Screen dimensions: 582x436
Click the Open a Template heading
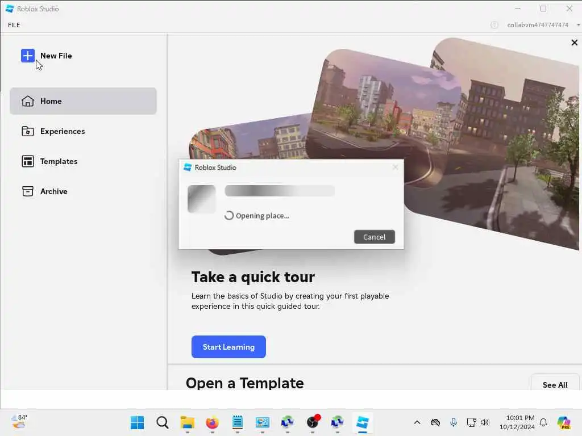pyautogui.click(x=244, y=383)
